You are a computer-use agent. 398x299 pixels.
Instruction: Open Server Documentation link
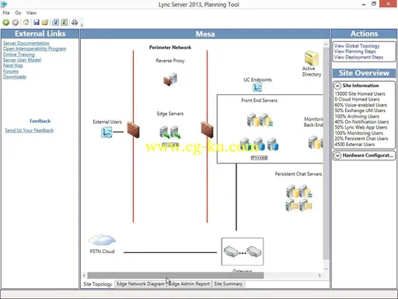point(26,43)
